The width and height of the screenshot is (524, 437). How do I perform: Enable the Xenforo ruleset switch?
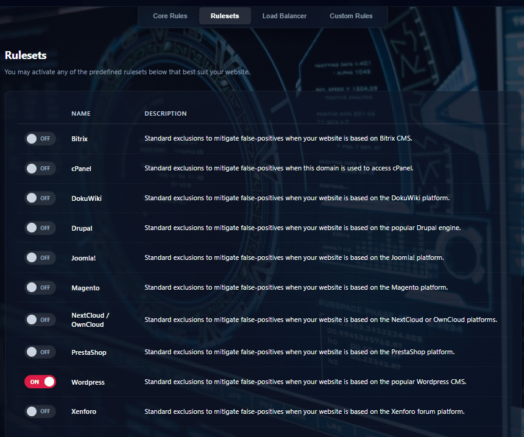coord(40,411)
